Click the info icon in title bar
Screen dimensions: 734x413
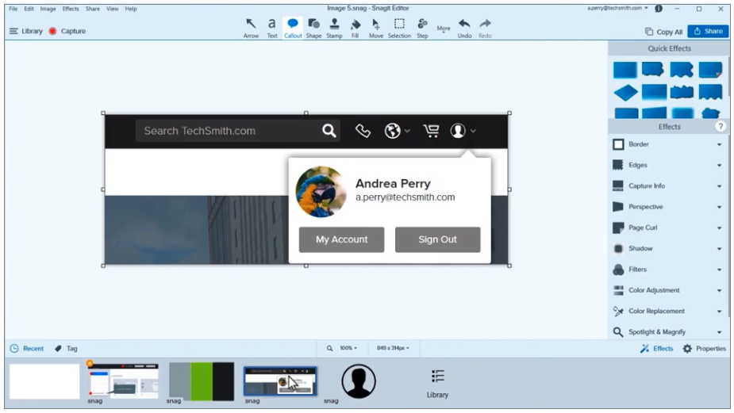659,9
